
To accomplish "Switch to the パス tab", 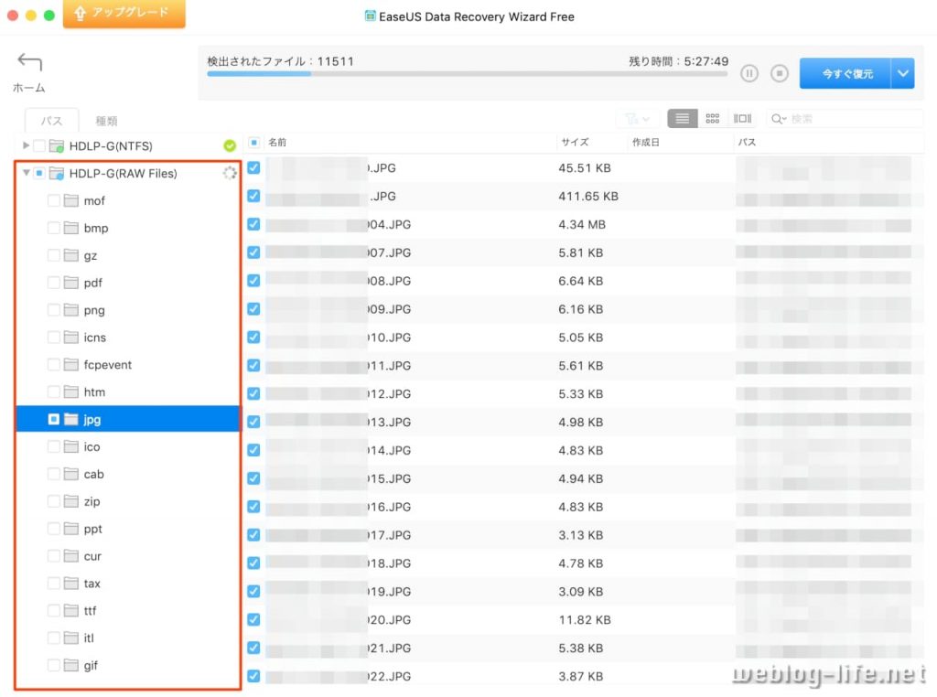I will pyautogui.click(x=51, y=121).
